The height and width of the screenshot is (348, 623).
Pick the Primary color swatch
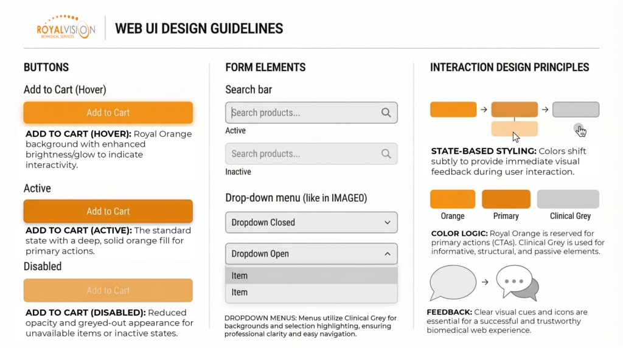click(506, 200)
